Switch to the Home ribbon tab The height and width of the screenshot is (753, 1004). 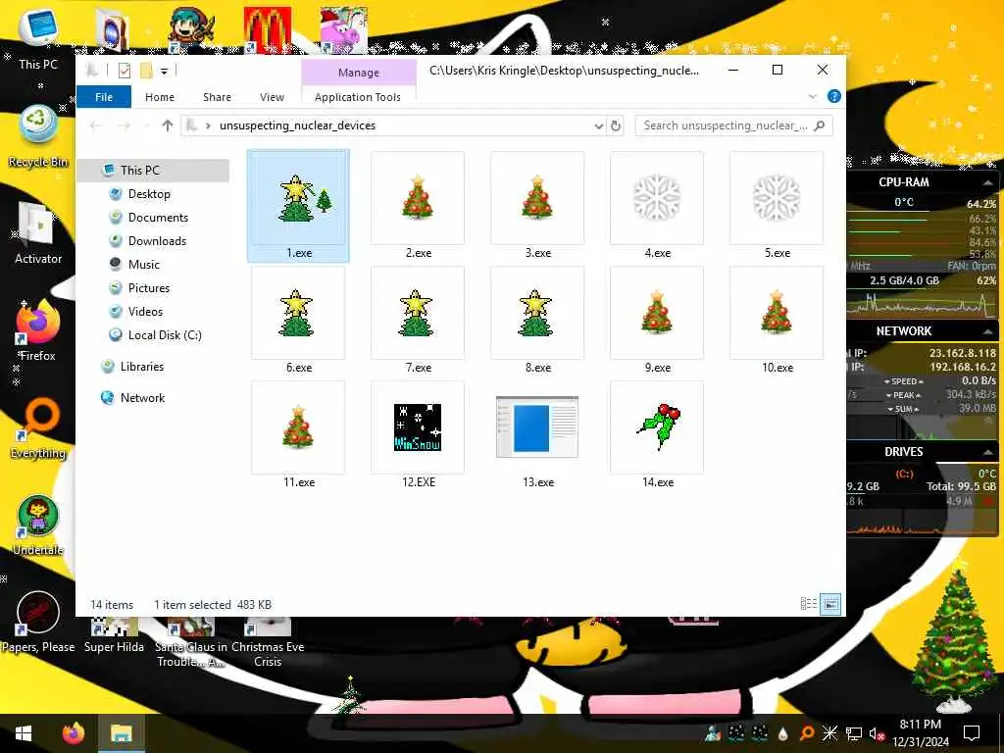[x=160, y=97]
